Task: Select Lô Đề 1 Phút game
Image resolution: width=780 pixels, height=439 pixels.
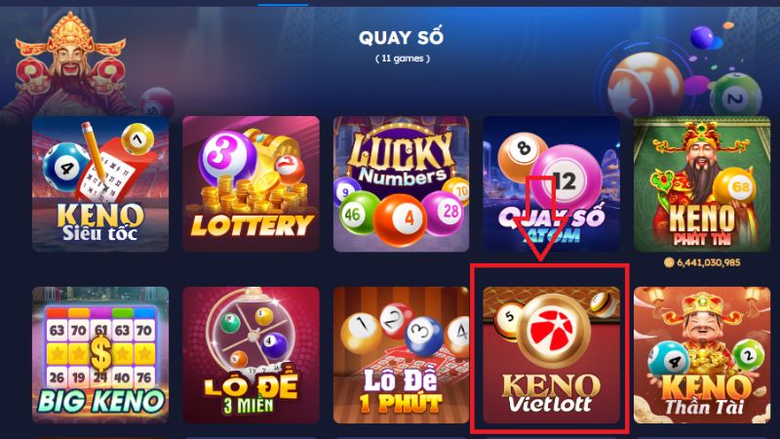Action: 402,355
